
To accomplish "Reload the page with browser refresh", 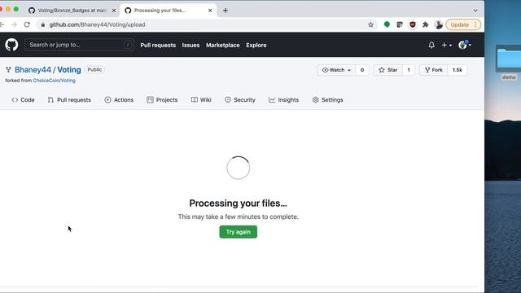I will 27,24.
